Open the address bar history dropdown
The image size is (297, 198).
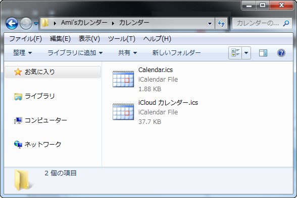[210, 23]
